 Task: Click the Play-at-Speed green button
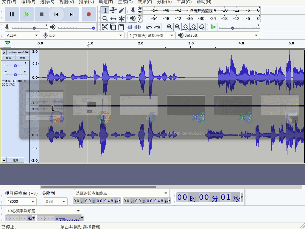coord(213,27)
